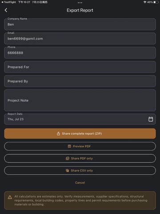Viewport: 160px width, 214px height.
Task: Open the Report Date picker field
Action: 80,119
